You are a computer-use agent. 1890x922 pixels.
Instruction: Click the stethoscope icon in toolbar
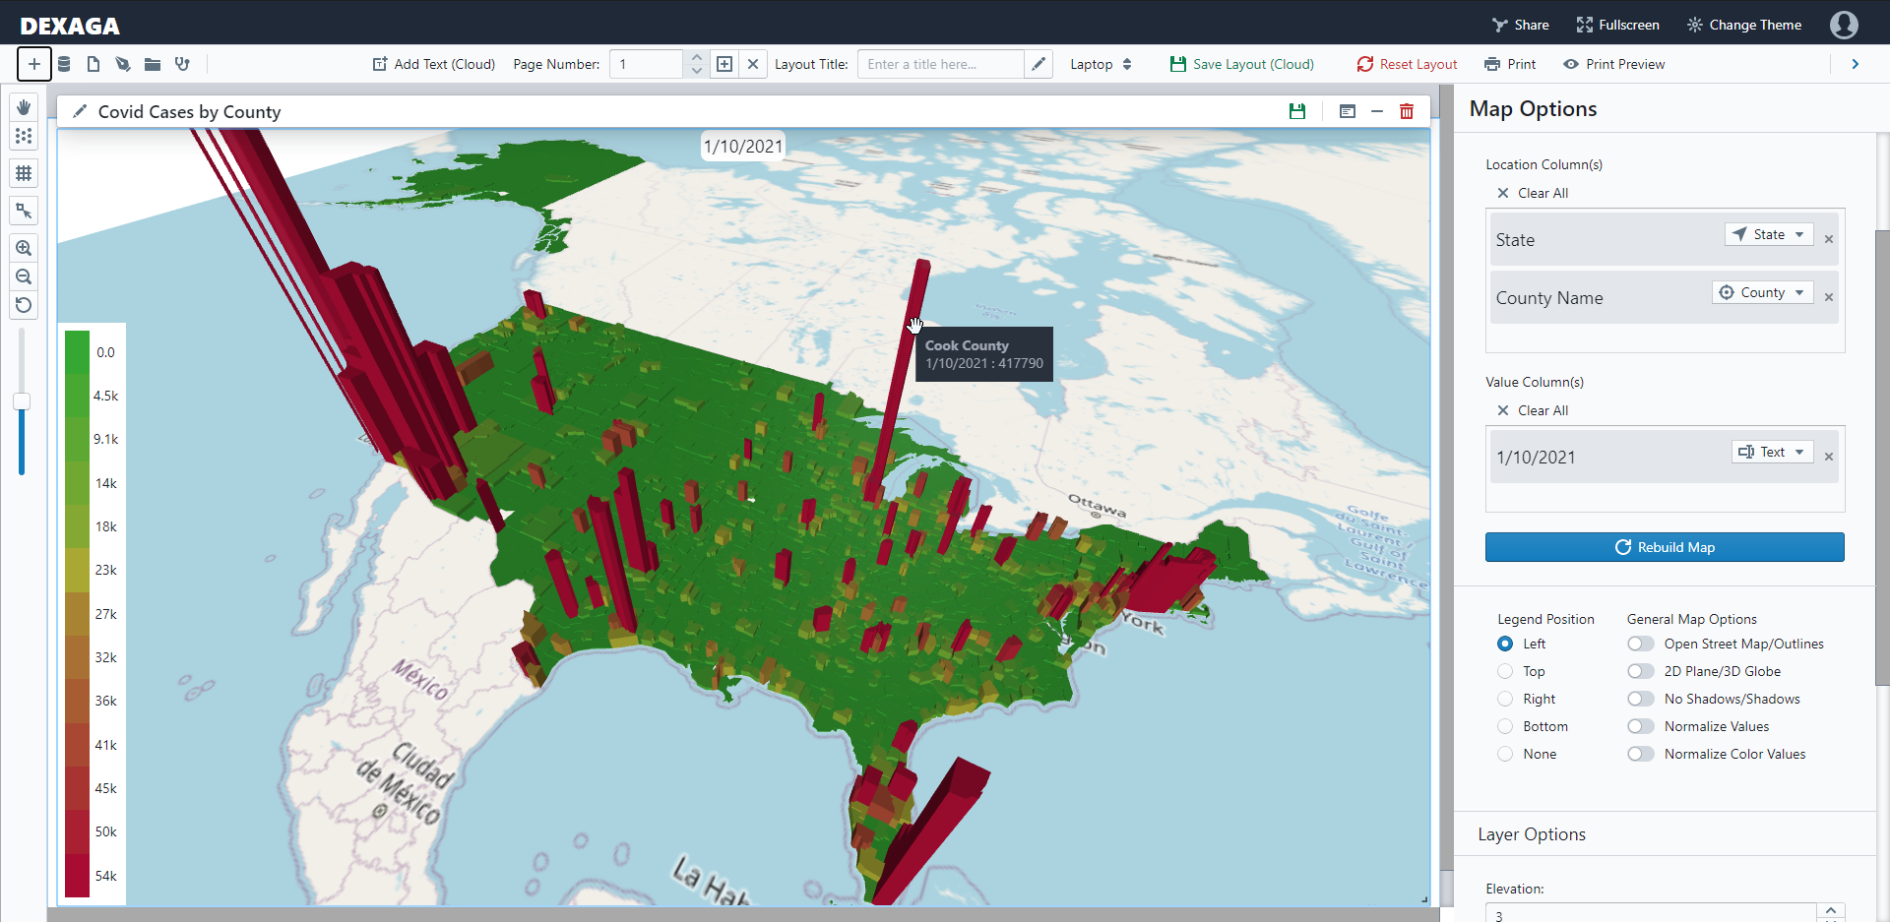click(x=182, y=64)
